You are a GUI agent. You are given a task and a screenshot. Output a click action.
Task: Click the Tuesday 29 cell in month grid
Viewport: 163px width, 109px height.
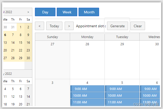pyautogui.click(x=122, y=60)
